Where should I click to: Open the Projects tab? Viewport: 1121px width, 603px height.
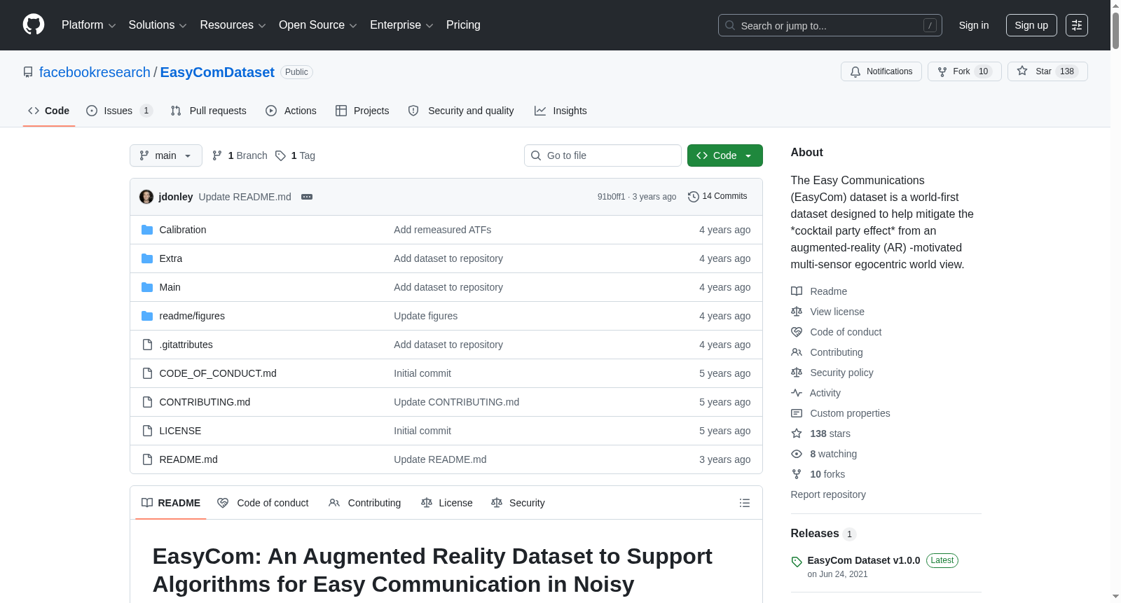[x=362, y=111]
